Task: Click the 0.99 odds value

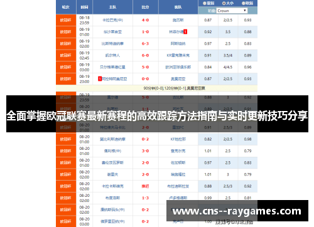Action: pos(208,198)
